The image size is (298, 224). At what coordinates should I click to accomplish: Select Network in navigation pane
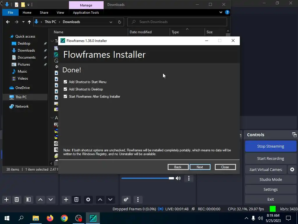click(x=22, y=106)
